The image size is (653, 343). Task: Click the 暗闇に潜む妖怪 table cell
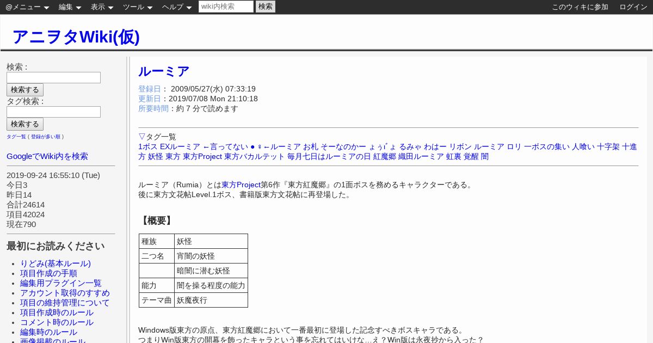[211, 271]
